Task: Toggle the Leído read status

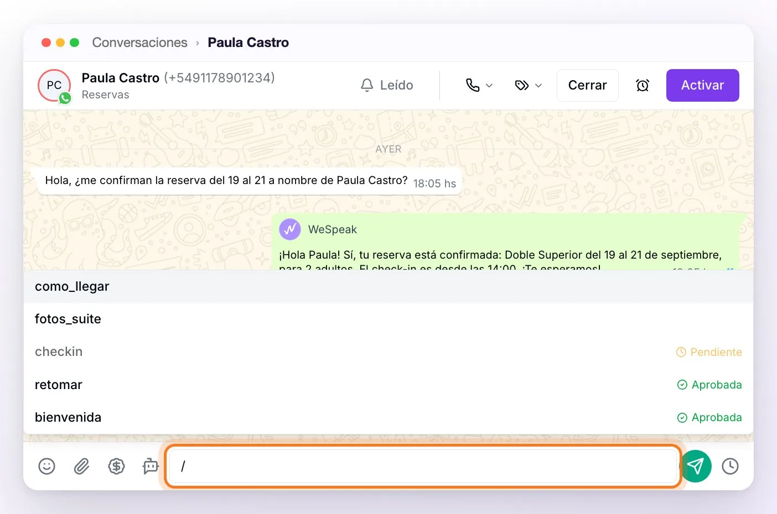Action: 387,85
